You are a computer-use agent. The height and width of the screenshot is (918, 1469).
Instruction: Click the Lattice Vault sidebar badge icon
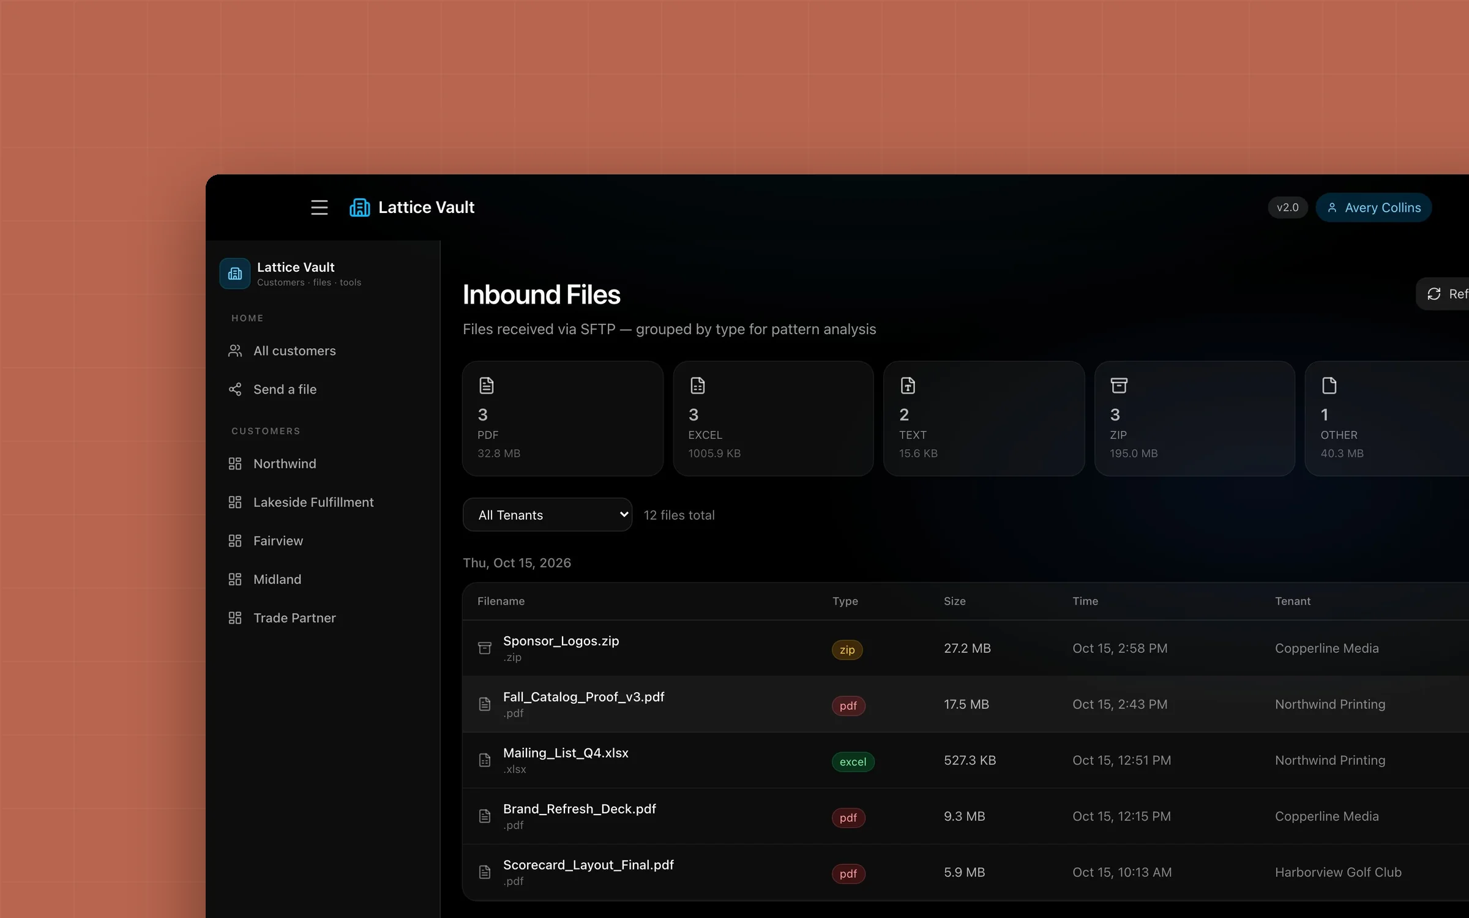click(x=235, y=274)
